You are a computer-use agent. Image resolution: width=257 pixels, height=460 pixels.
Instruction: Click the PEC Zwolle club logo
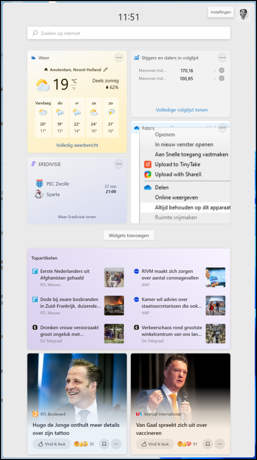pos(39,183)
